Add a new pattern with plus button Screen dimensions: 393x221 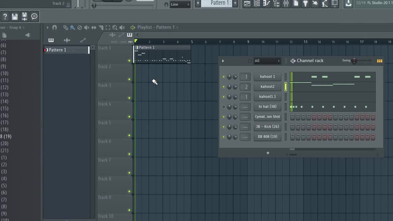pyautogui.click(x=235, y=3)
